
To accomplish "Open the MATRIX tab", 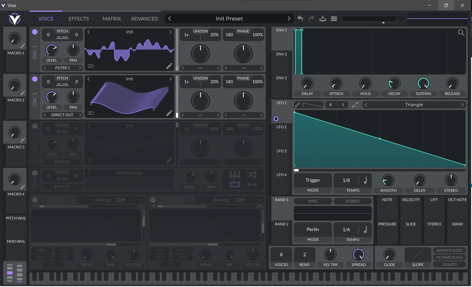I will coord(112,19).
